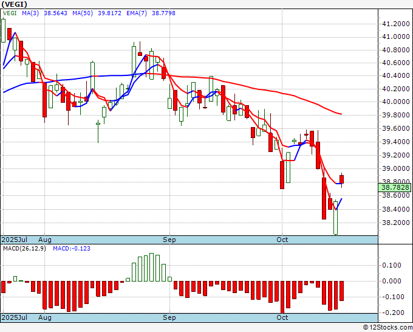Click the 38.4000 price axis label
Viewport: 413px width, 332px height.
395,209
